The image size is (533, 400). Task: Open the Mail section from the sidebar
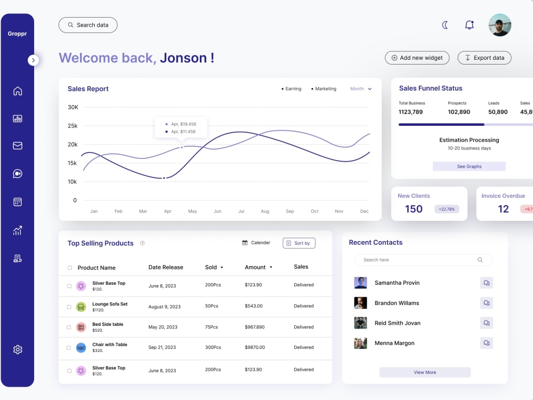tap(18, 146)
